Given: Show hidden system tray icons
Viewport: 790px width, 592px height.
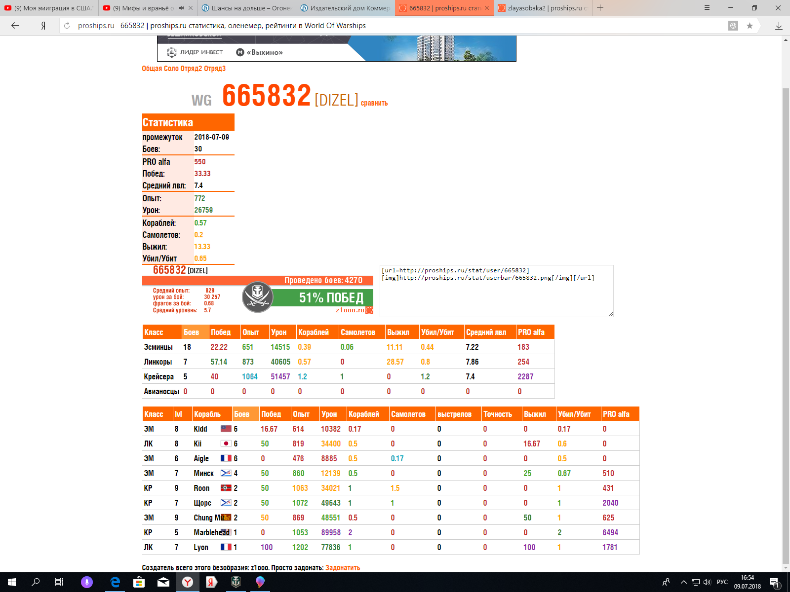Looking at the screenshot, I should pos(683,582).
